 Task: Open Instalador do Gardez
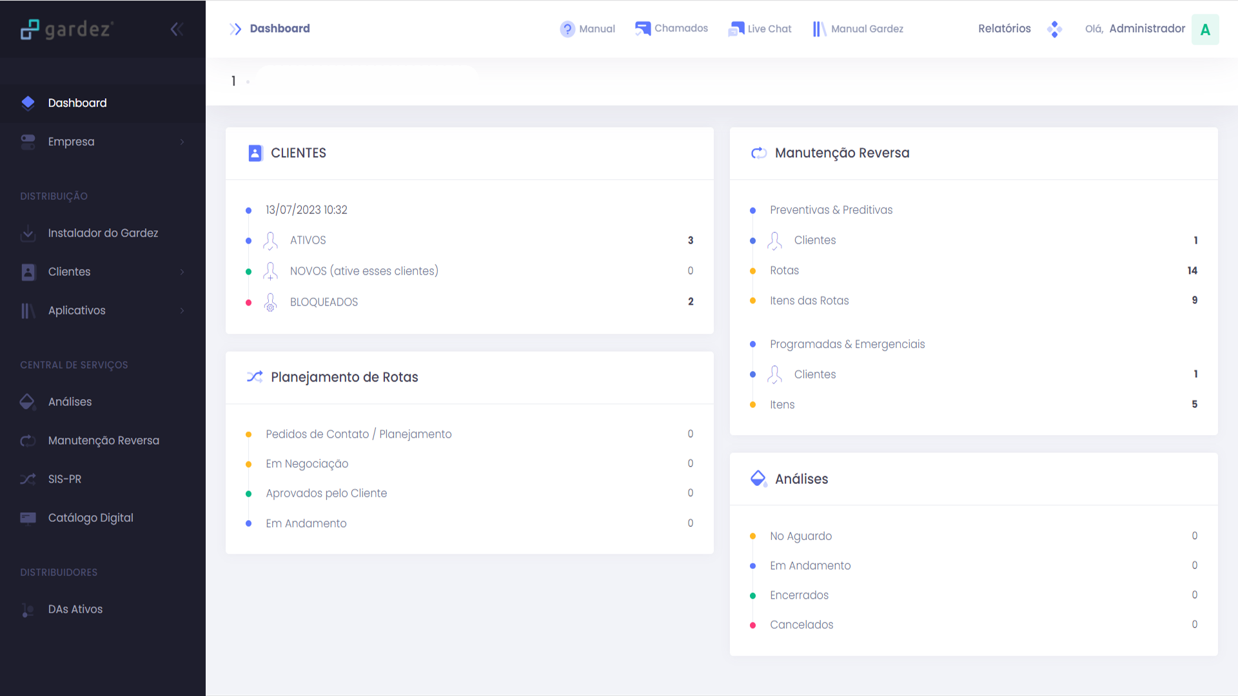103,233
